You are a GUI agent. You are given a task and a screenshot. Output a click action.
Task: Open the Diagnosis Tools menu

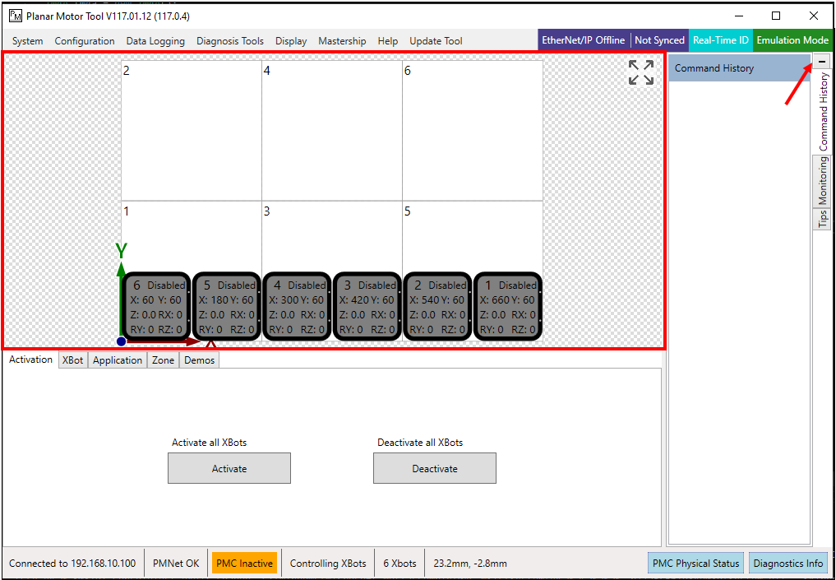point(230,41)
